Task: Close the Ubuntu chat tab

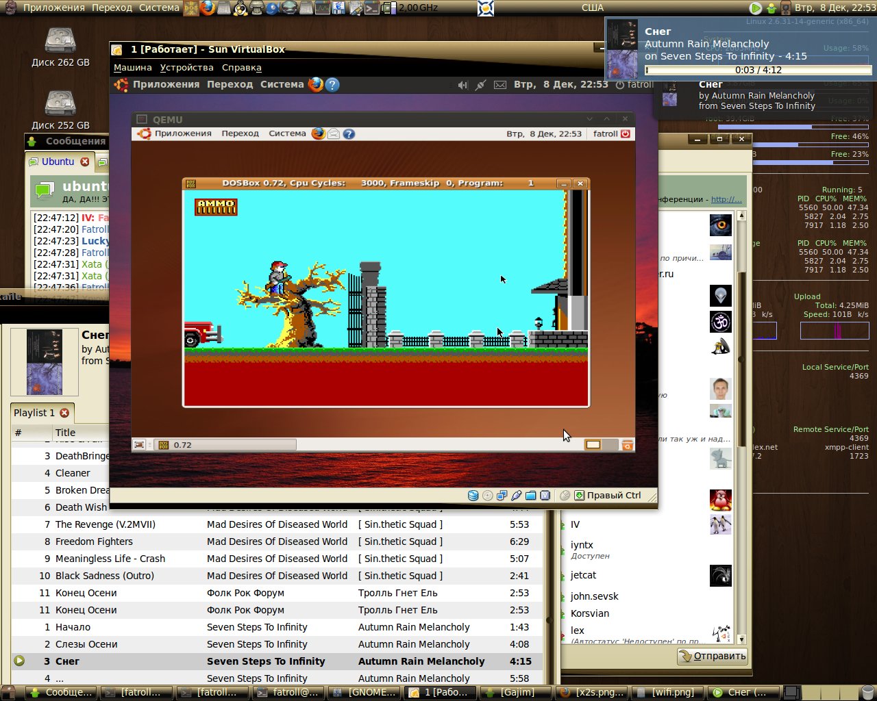Action: pos(85,162)
